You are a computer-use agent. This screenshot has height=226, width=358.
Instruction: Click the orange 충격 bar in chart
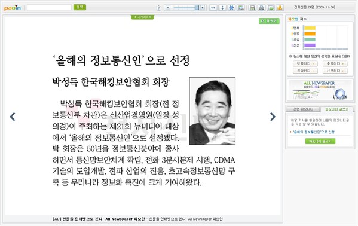310,34
